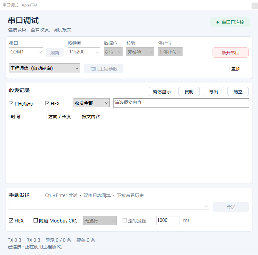Open the 无校验 parity dropdown
The width and height of the screenshot is (258, 255).
(x=140, y=52)
